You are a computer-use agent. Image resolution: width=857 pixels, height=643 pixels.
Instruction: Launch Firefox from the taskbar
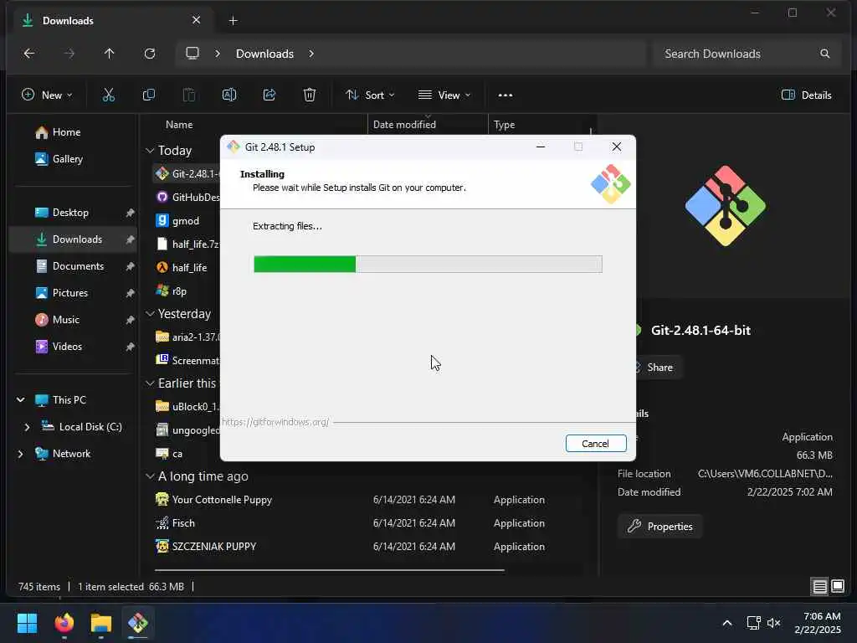pyautogui.click(x=64, y=623)
